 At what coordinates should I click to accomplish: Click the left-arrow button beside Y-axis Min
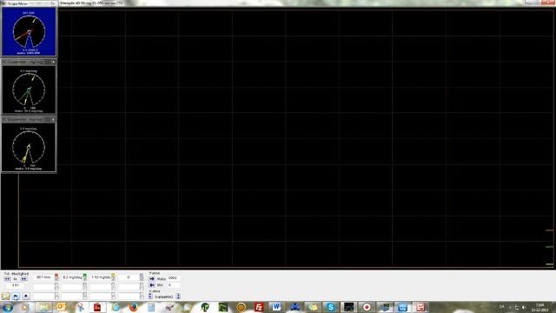[x=152, y=285]
